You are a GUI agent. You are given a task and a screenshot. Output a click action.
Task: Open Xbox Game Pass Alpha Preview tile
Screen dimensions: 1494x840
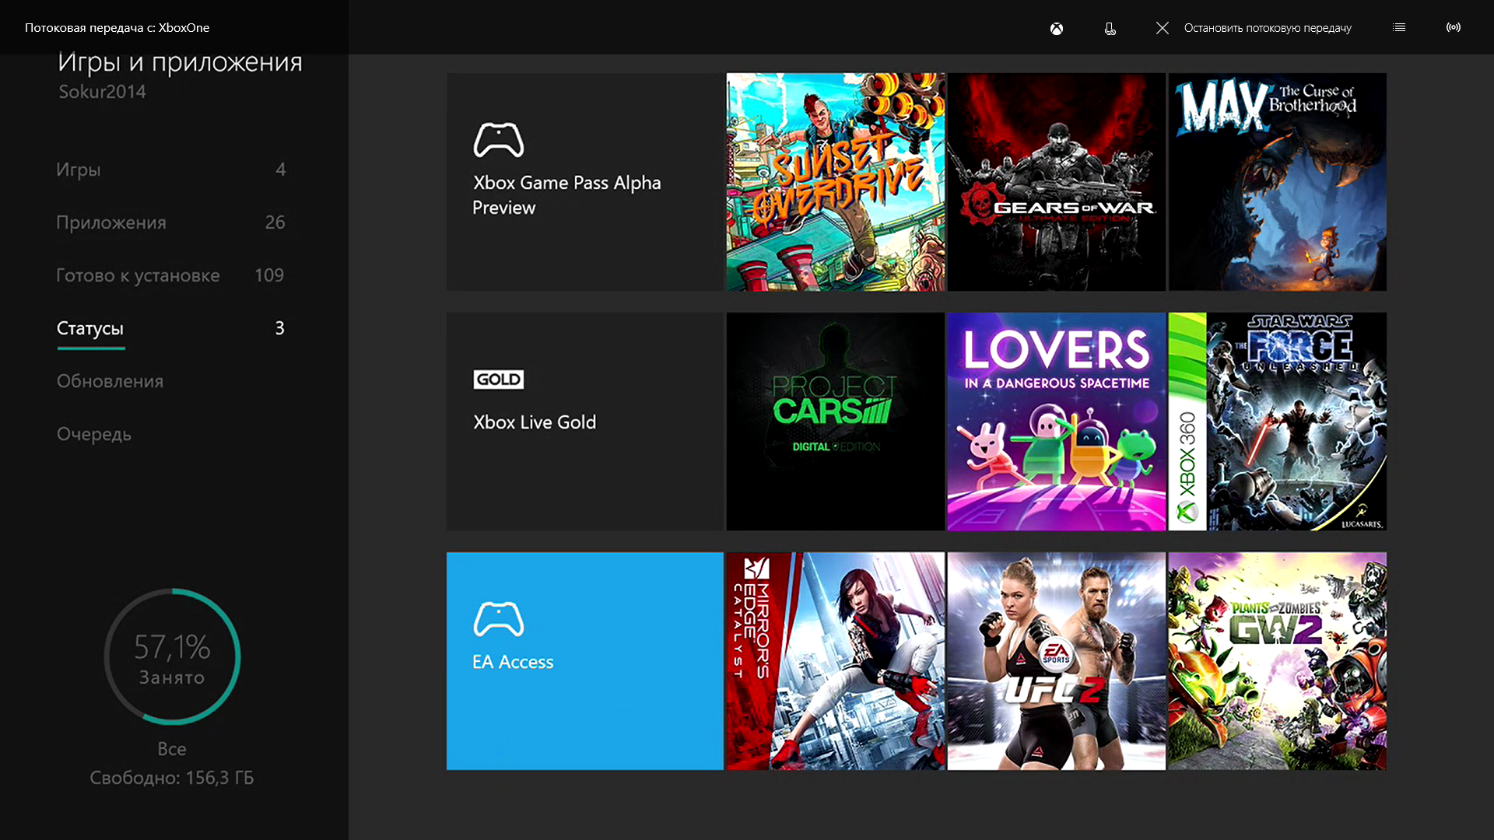(x=584, y=182)
